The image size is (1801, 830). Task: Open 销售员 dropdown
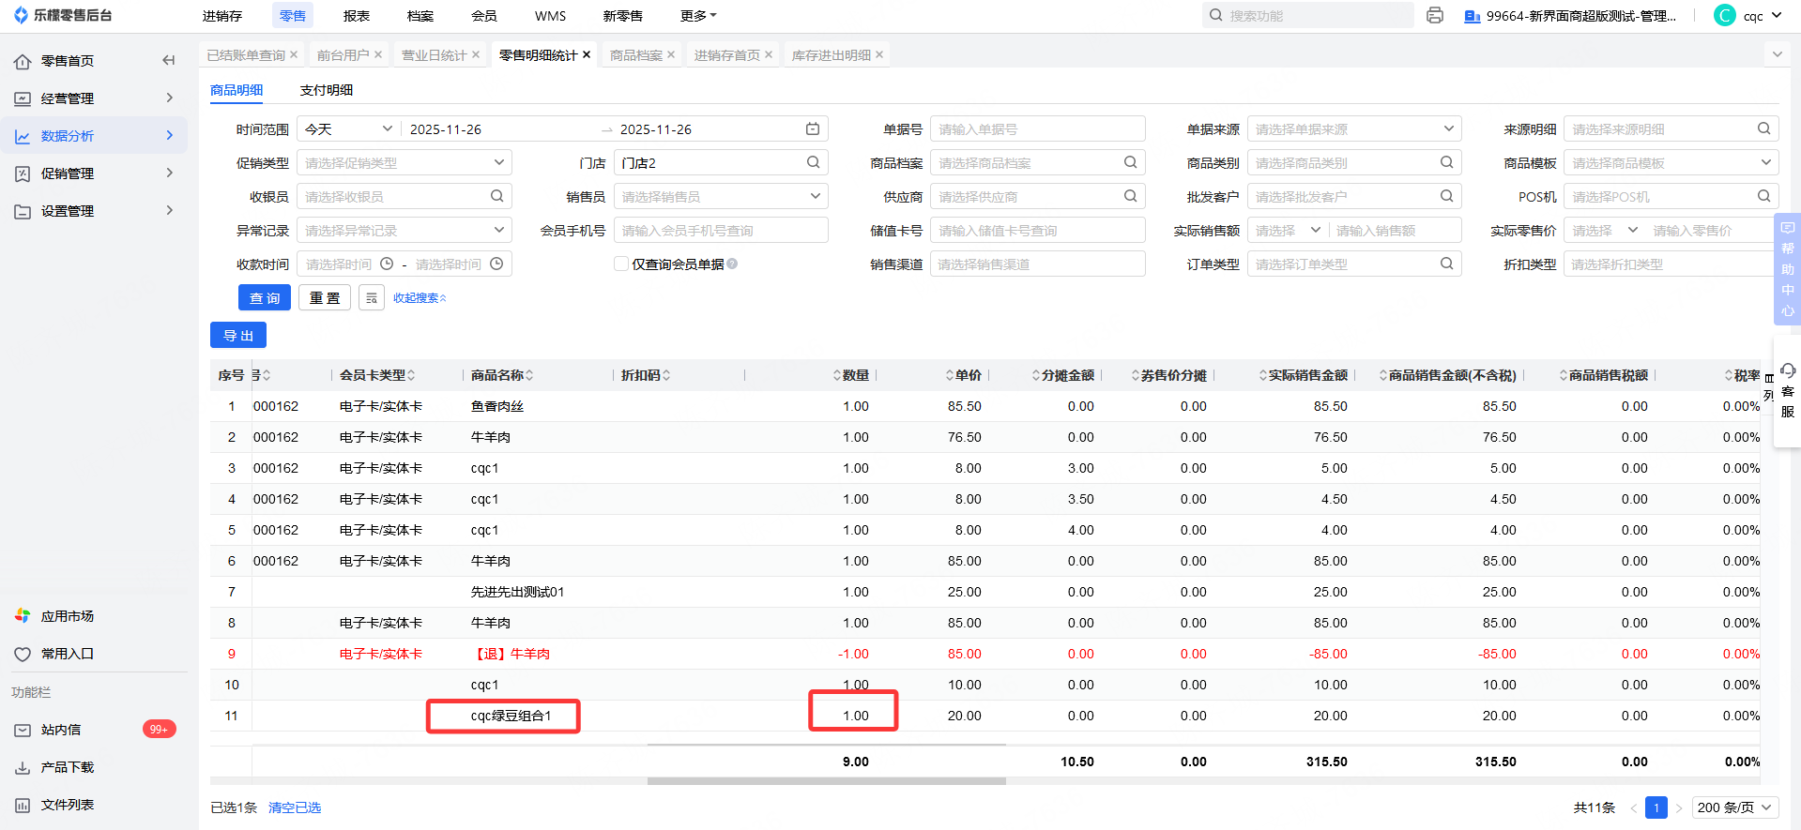(721, 196)
